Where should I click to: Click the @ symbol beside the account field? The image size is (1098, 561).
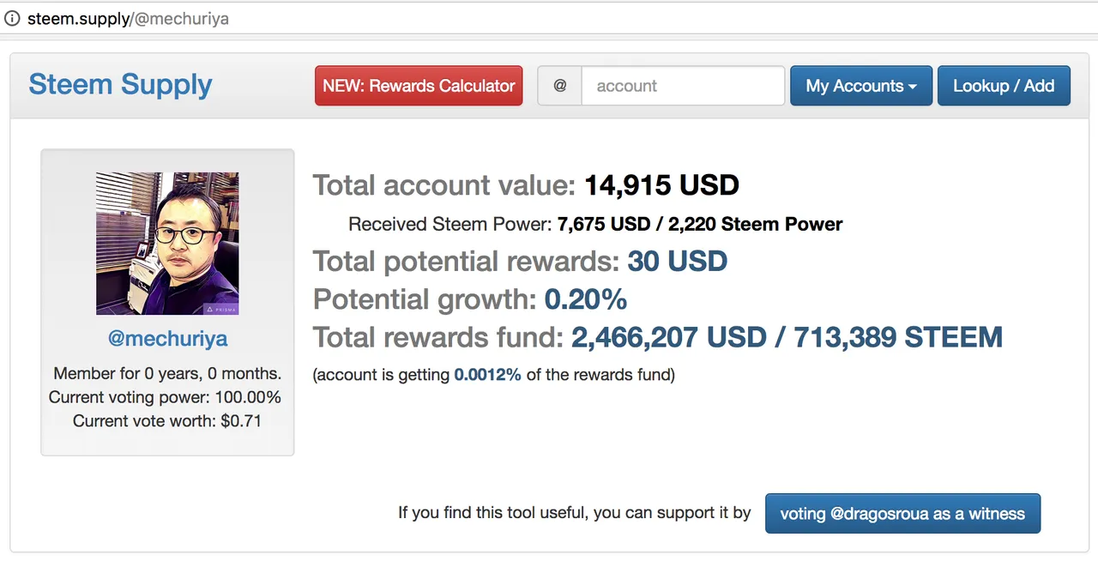coord(560,86)
